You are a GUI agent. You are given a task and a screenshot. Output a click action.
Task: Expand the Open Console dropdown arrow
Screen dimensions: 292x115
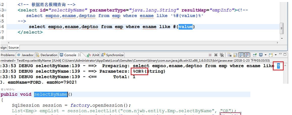click(275, 55)
